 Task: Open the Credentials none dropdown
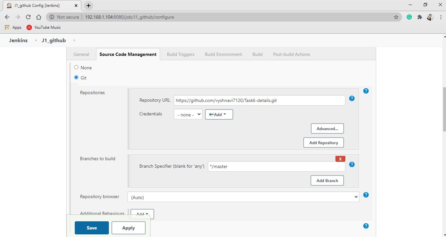[188, 114]
